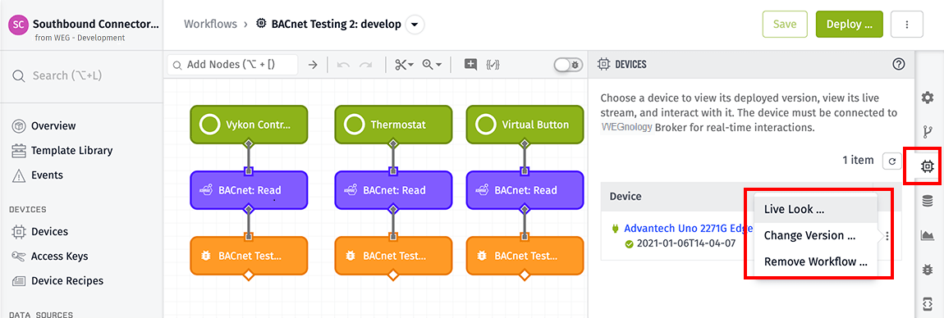Open the scissors cut dropdown
This screenshot has width=944, height=318.
404,65
